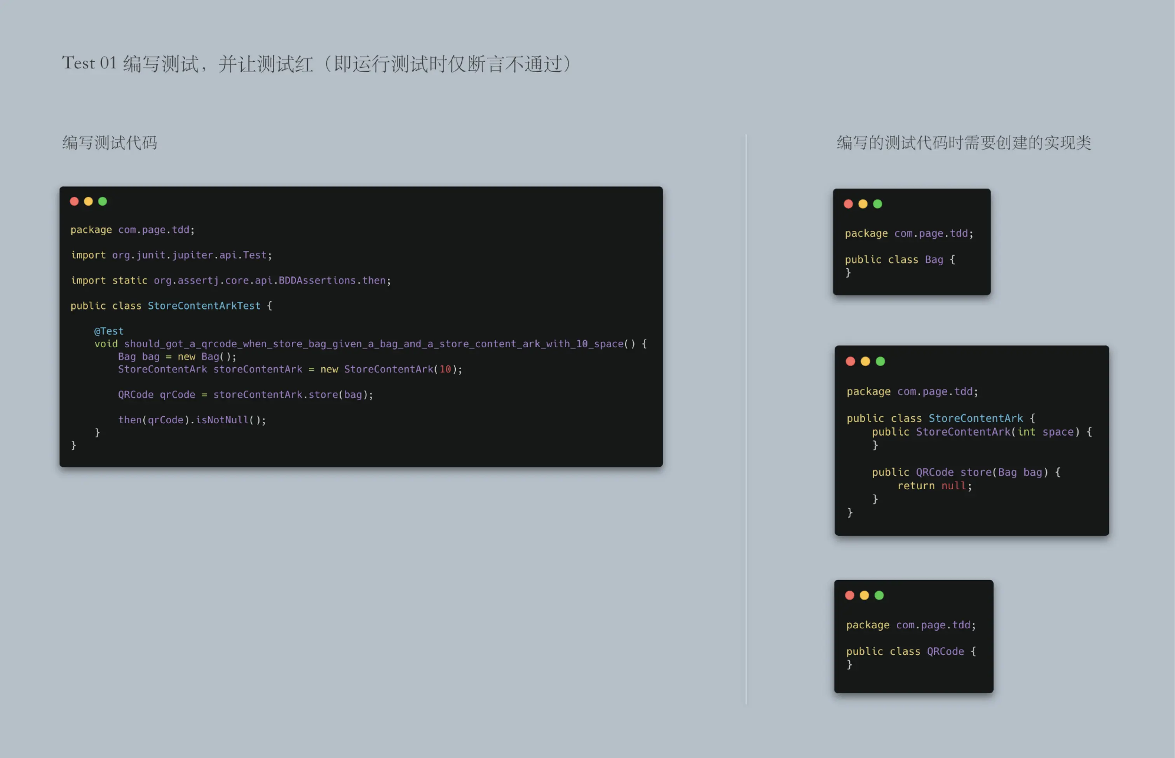Click the 编写测试代码 section heading
Image resolution: width=1175 pixels, height=758 pixels.
tap(110, 143)
